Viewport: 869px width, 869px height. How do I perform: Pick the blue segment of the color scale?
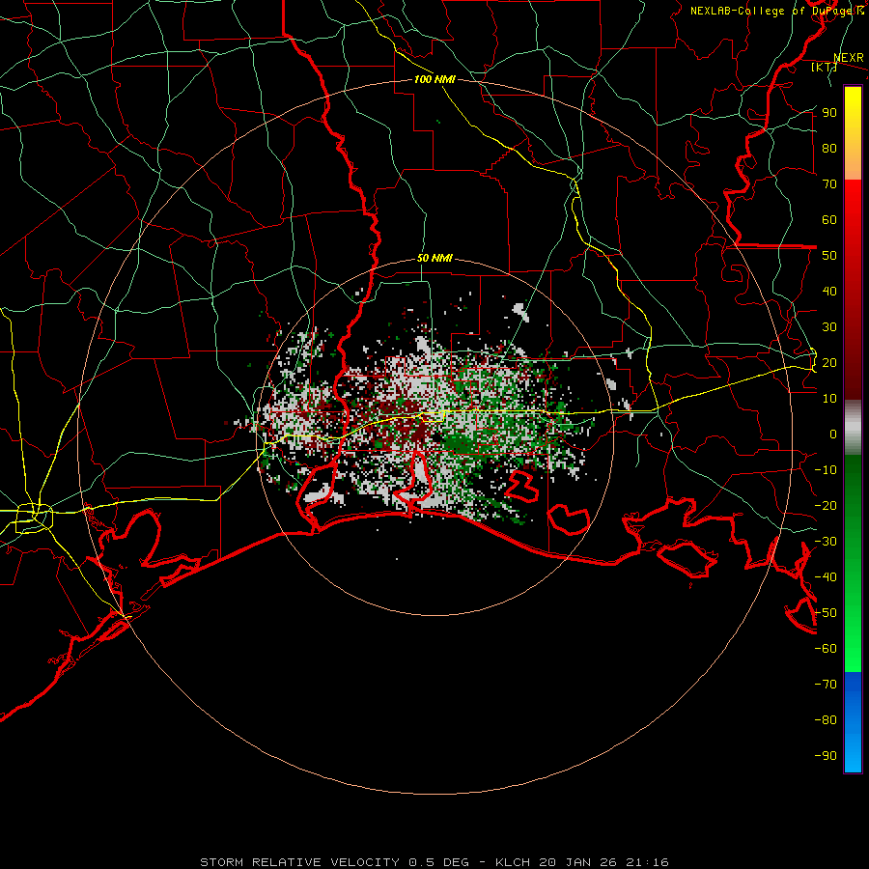[x=853, y=722]
